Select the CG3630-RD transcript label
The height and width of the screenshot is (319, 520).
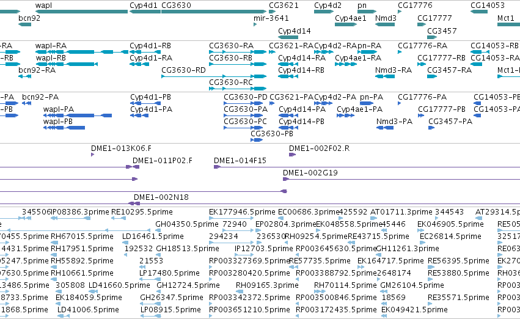click(183, 70)
